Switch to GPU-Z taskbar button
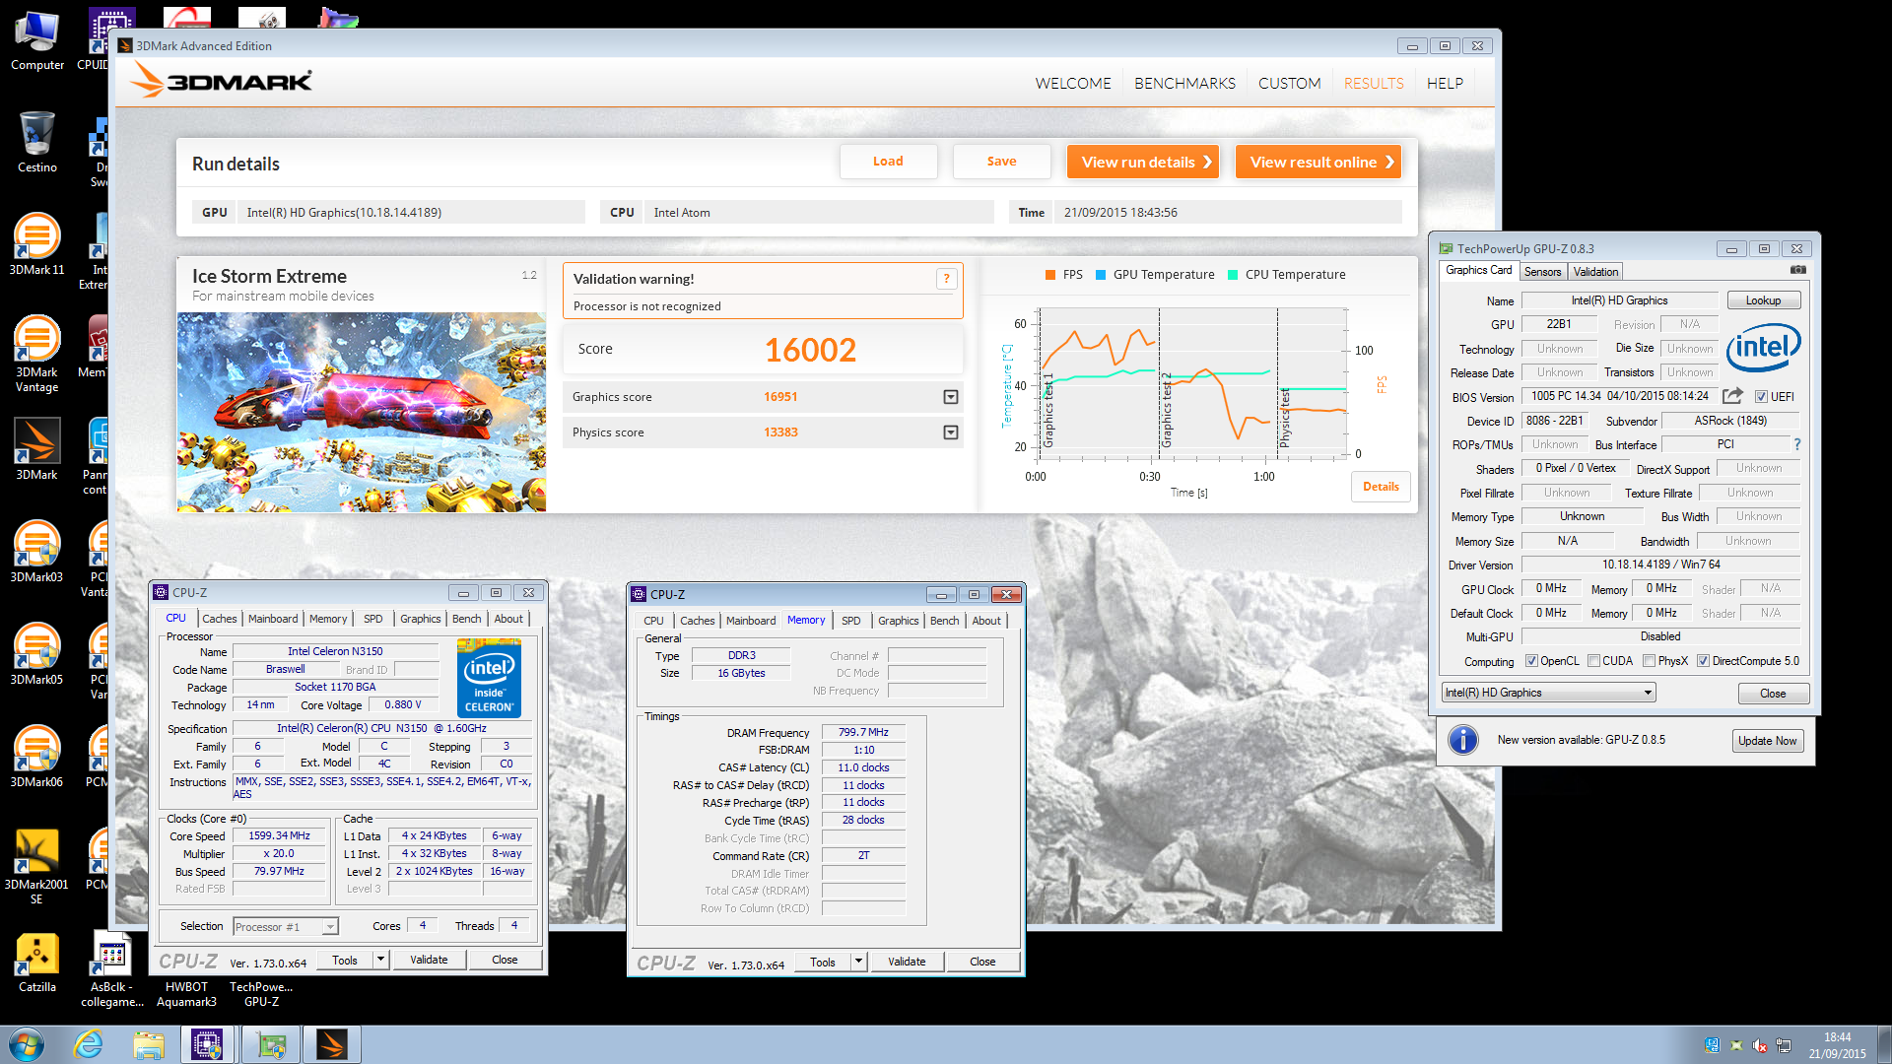1892x1064 pixels. tap(270, 1044)
